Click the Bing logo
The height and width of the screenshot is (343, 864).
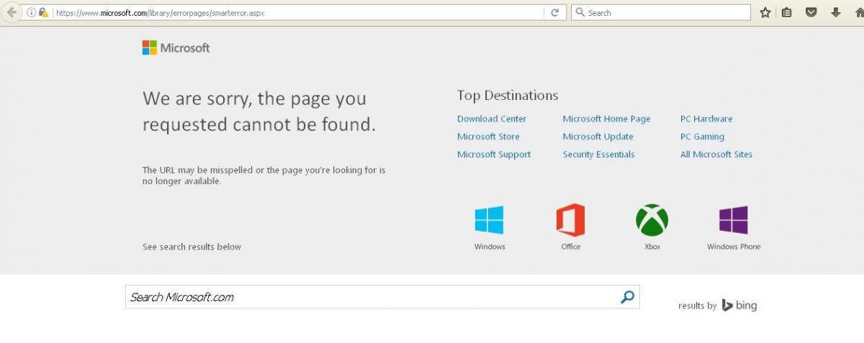(739, 305)
